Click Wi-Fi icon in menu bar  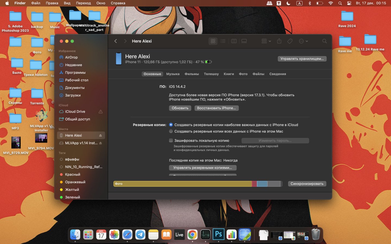pos(330,3)
